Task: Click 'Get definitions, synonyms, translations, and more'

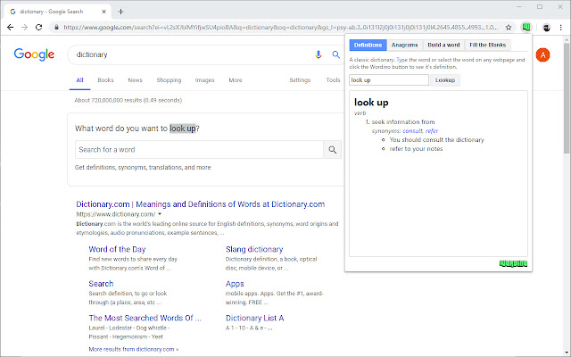Action: [143, 168]
